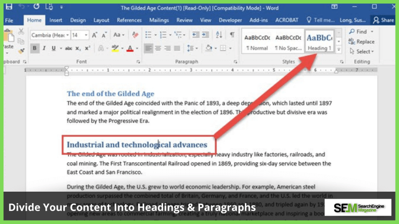Toggle Show/Hide paragraph marks
The width and height of the screenshot is (399, 224).
click(x=232, y=35)
